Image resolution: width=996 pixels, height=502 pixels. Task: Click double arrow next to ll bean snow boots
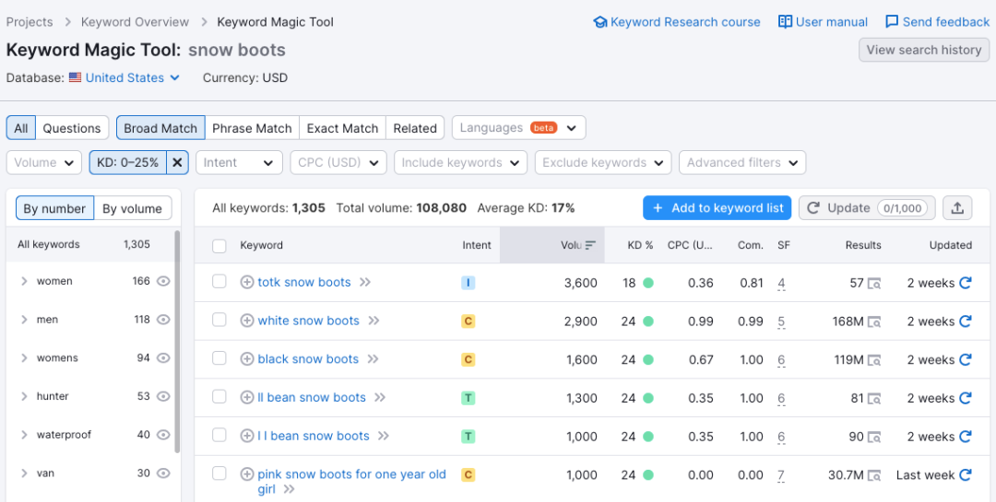[380, 398]
